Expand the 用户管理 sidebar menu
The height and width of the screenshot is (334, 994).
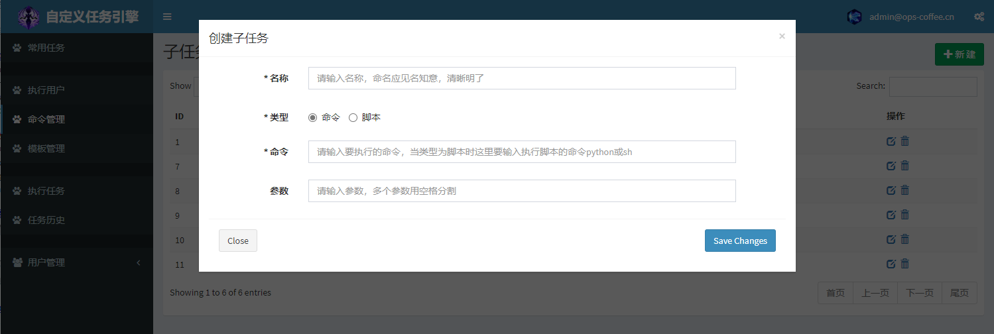coord(76,262)
